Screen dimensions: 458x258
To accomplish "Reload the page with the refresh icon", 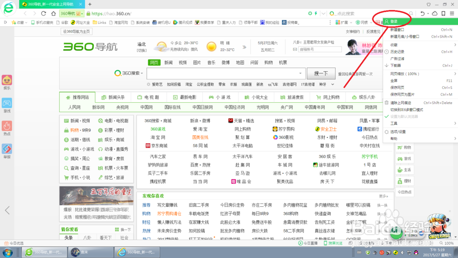I will [x=44, y=13].
